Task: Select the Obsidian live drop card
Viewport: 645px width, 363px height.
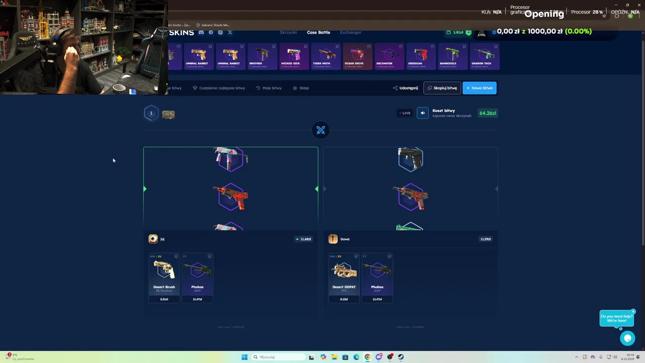Action: [x=421, y=56]
